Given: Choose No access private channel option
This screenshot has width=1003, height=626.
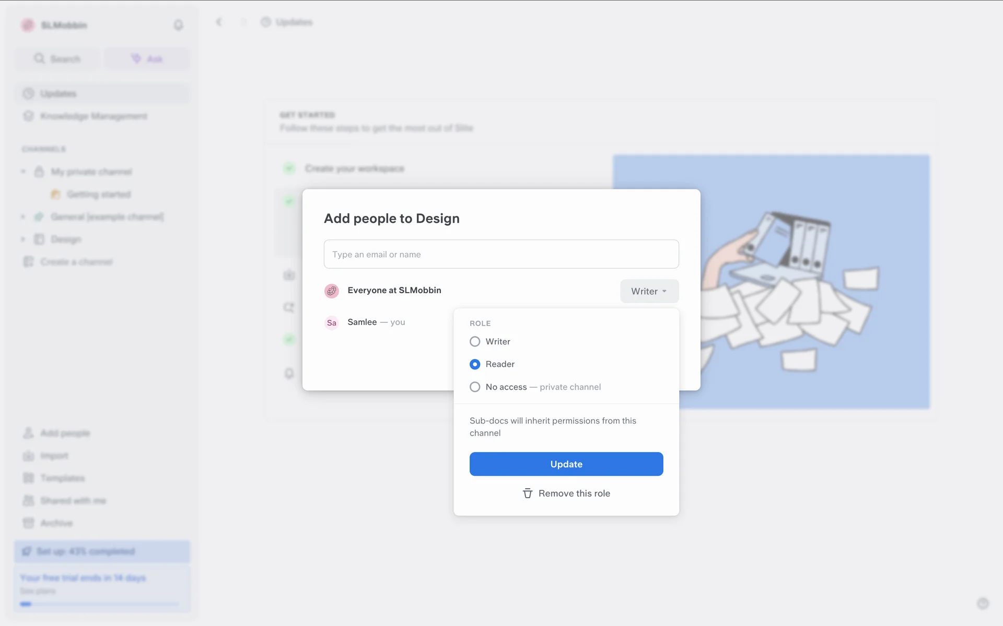Looking at the screenshot, I should [475, 387].
